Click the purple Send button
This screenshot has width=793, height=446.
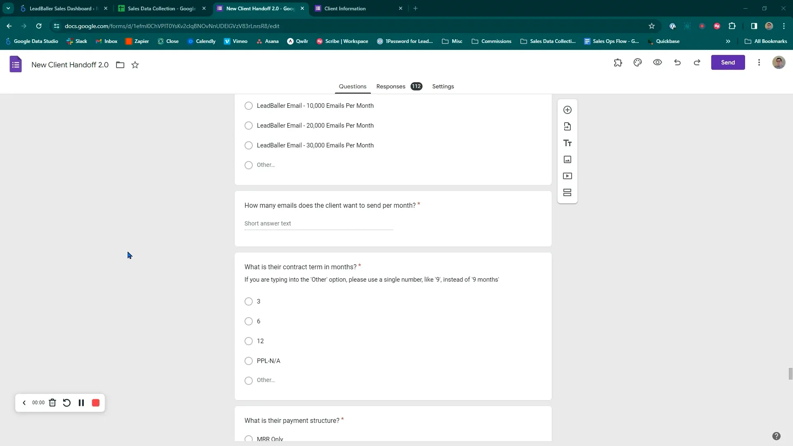(x=728, y=62)
